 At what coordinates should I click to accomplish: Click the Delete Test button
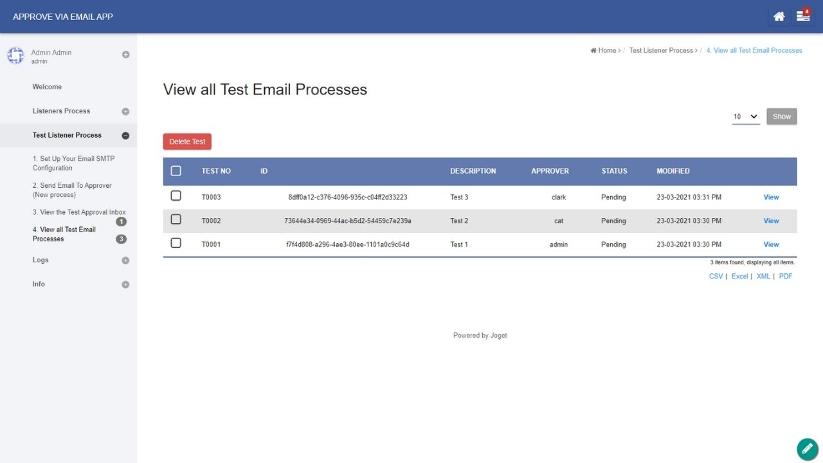(x=187, y=141)
